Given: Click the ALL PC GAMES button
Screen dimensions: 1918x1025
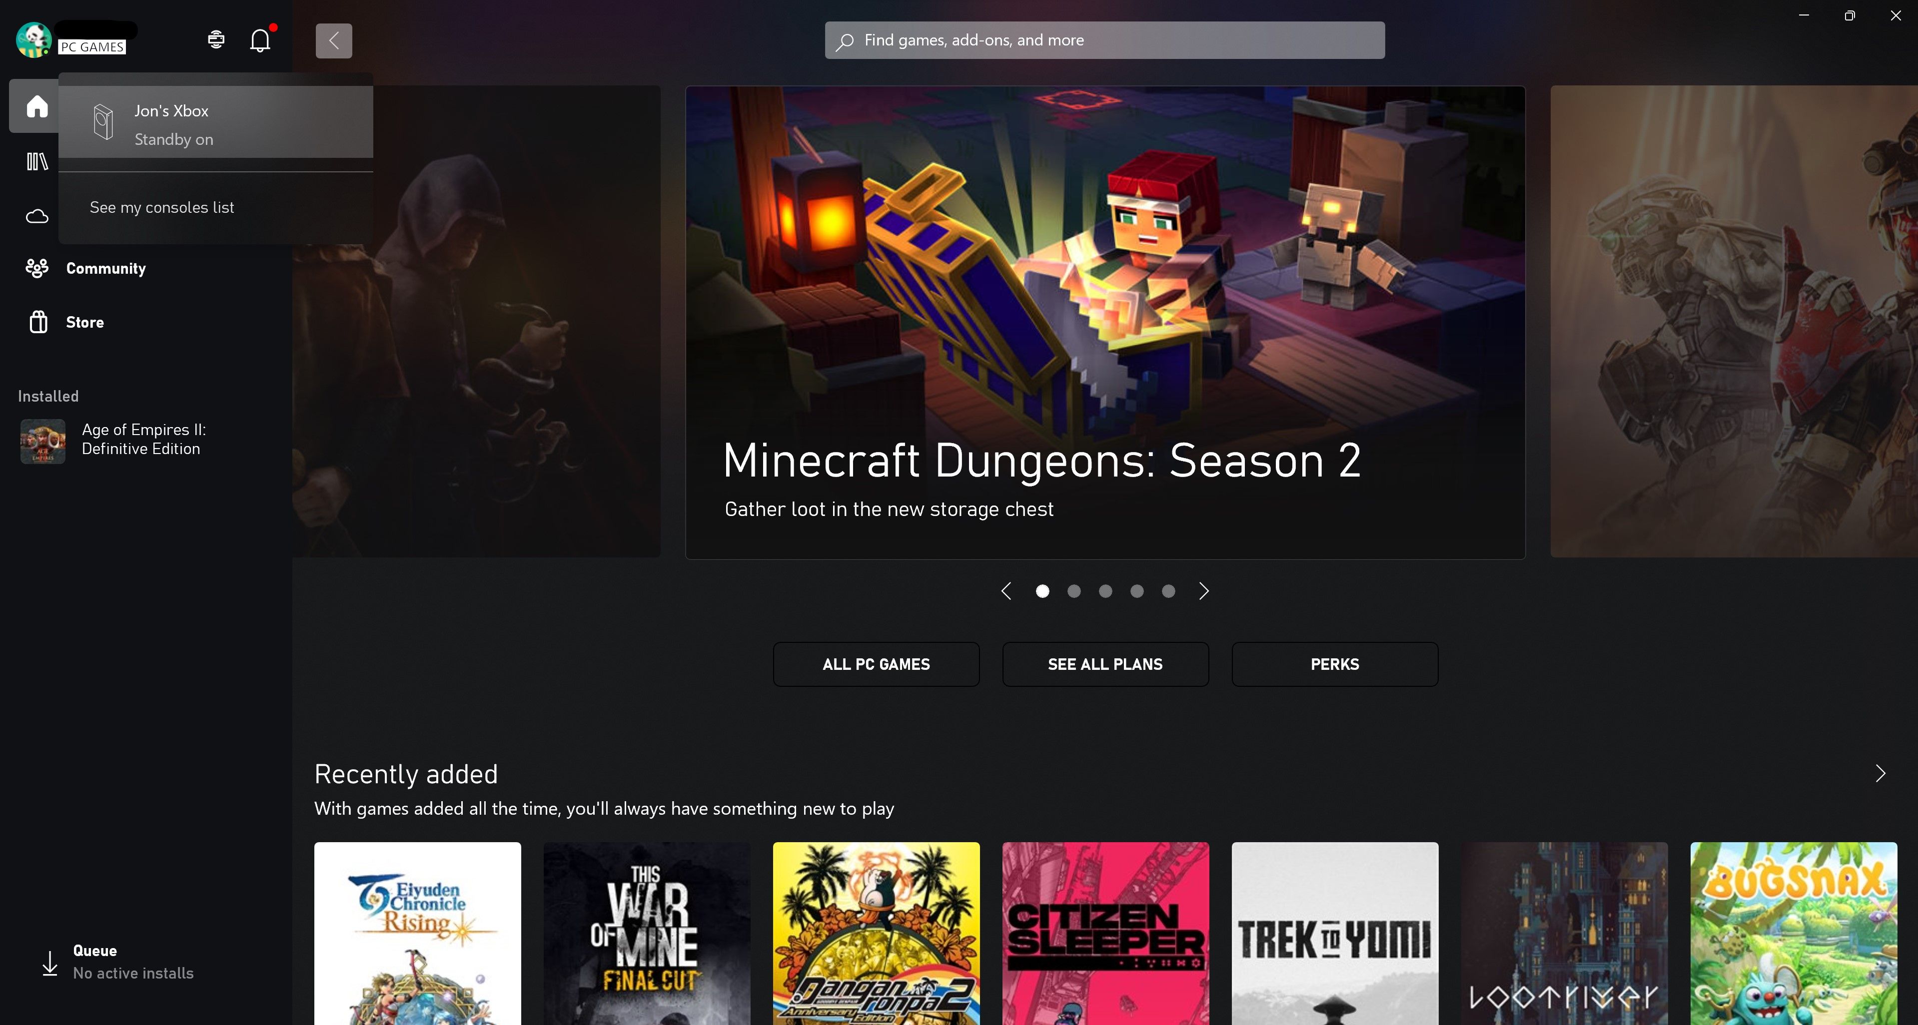Looking at the screenshot, I should tap(876, 665).
